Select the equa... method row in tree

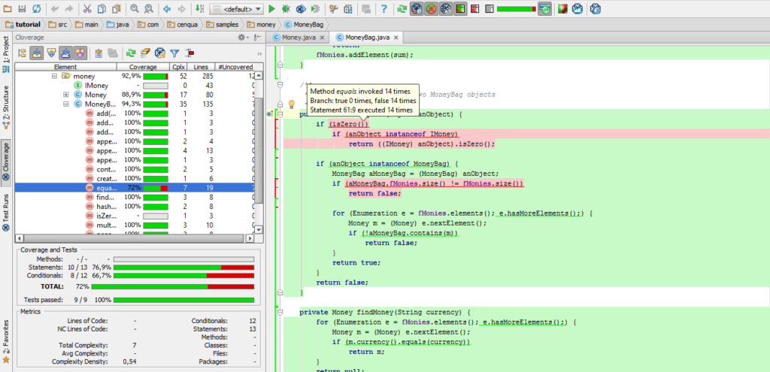point(135,187)
